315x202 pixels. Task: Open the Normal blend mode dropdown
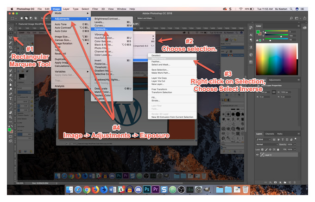[267, 144]
